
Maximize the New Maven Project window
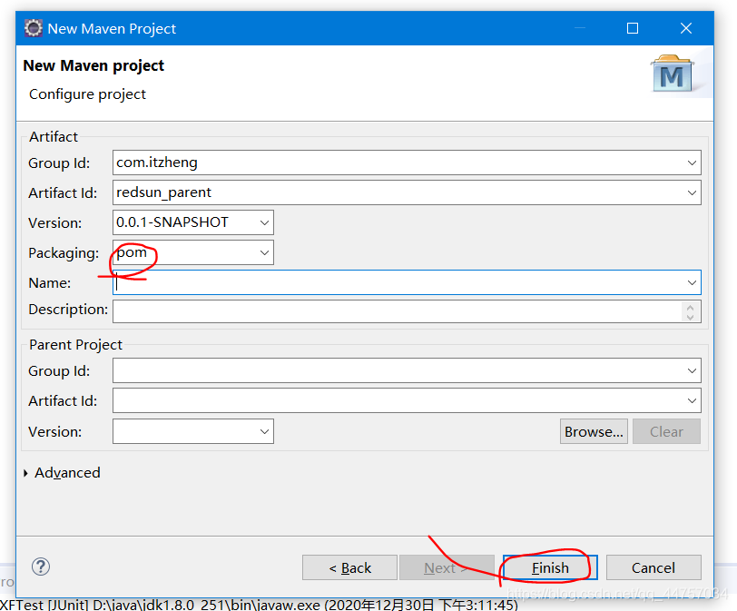[633, 28]
